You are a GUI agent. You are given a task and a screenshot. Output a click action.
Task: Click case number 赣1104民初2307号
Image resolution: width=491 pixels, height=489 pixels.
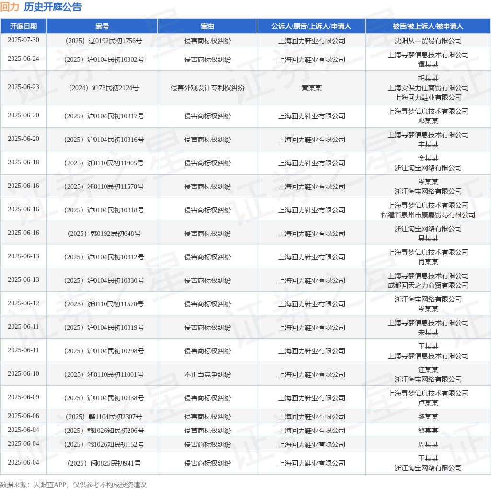[x=104, y=417]
